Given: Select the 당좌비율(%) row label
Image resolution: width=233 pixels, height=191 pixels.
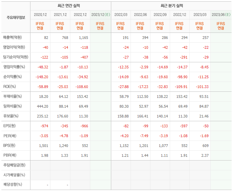Looking at the screenshot, I should (13, 106).
